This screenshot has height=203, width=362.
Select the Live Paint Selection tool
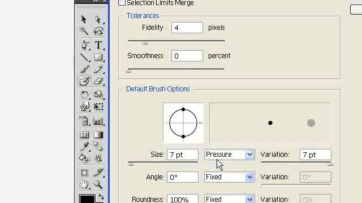pyautogui.click(x=98, y=158)
